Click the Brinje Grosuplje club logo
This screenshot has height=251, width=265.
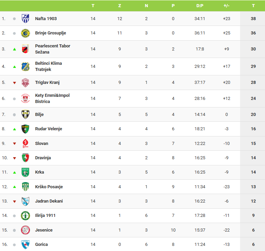tap(25, 33)
